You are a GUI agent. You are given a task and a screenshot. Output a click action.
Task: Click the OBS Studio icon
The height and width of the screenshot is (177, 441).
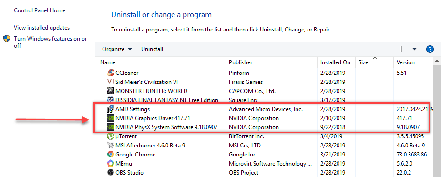point(111,172)
